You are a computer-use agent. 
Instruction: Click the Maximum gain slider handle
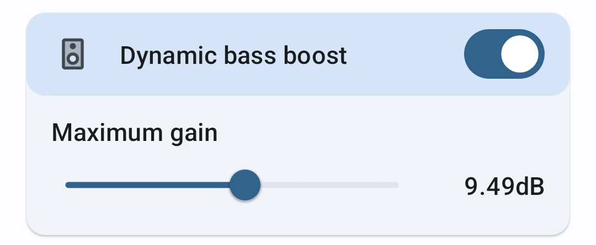pos(244,185)
